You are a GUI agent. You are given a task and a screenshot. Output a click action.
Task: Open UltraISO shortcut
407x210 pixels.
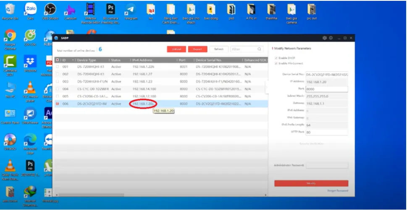(10, 142)
